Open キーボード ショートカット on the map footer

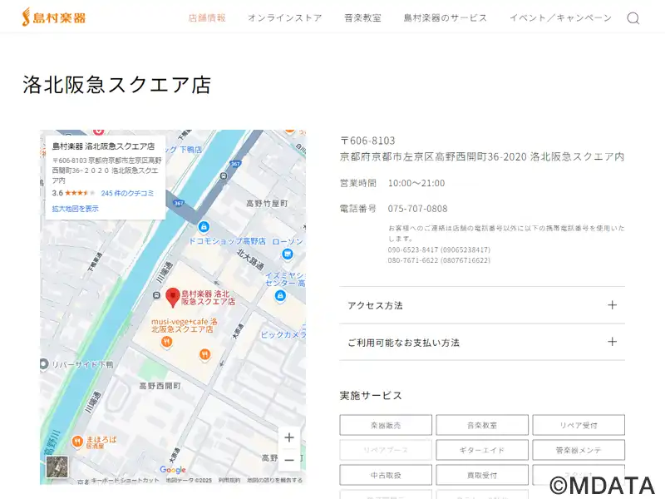click(126, 481)
